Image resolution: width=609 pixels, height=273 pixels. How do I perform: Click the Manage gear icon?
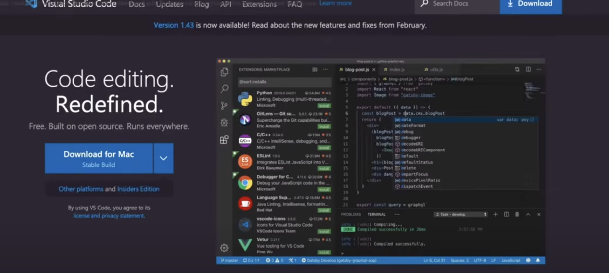pyautogui.click(x=224, y=248)
